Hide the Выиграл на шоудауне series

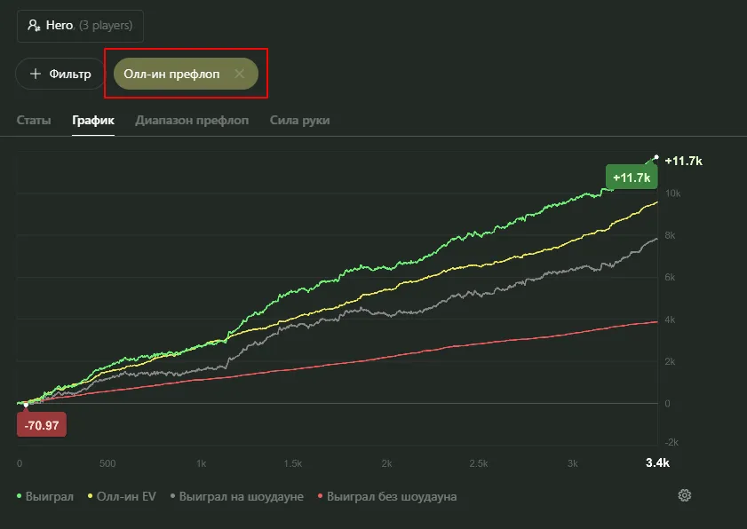pos(240,496)
